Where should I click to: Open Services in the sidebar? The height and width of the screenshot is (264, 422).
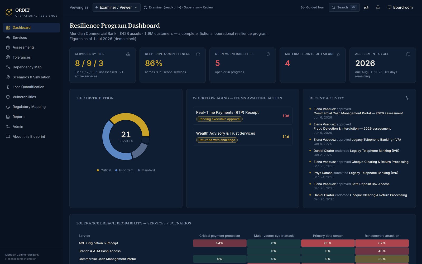(x=31, y=37)
